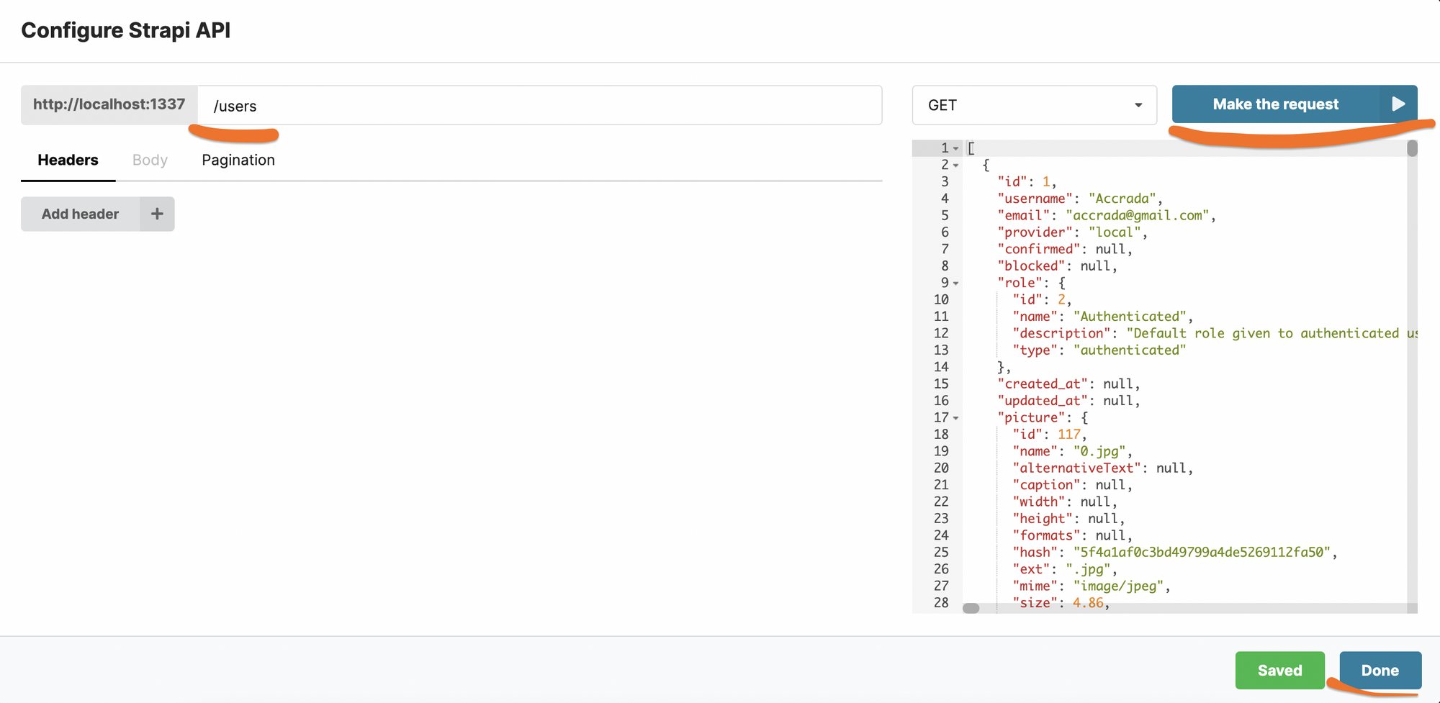
Task: Collapse the first user object at line 2
Action: (x=956, y=165)
